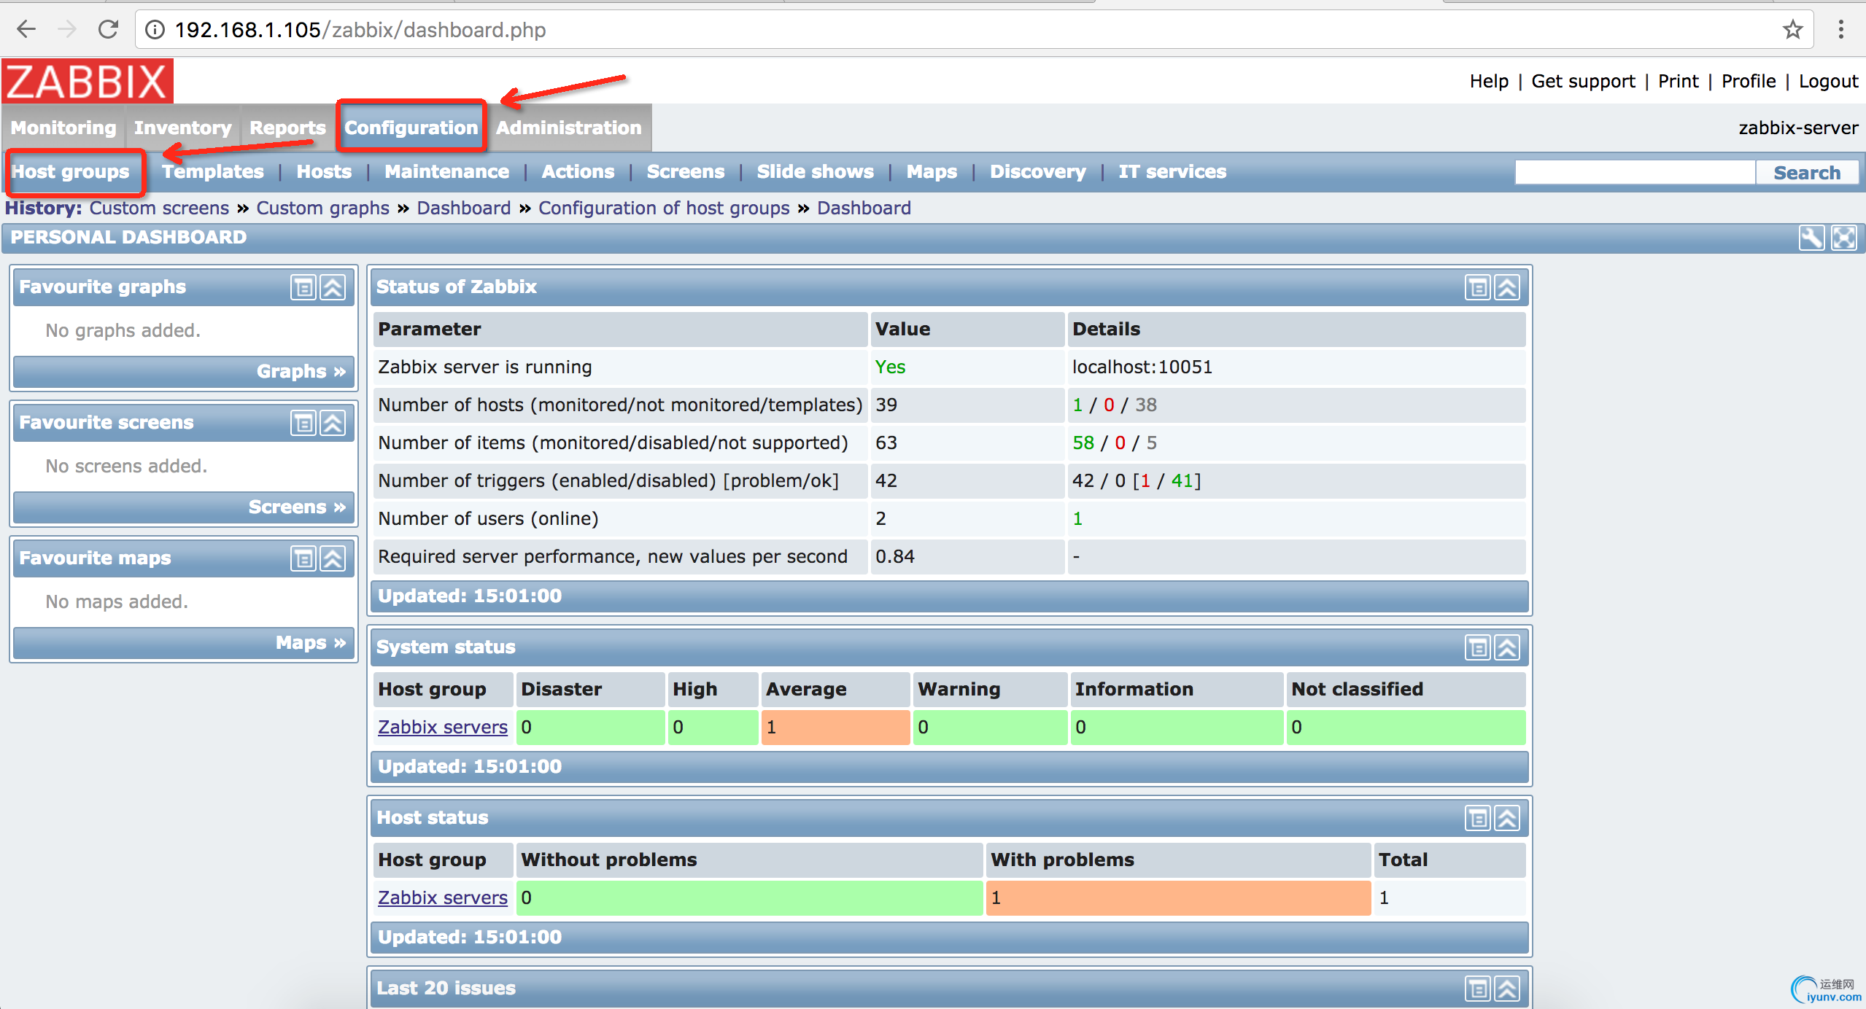This screenshot has height=1009, width=1866.
Task: Open Favourite maps widget menu icon
Action: click(x=303, y=558)
